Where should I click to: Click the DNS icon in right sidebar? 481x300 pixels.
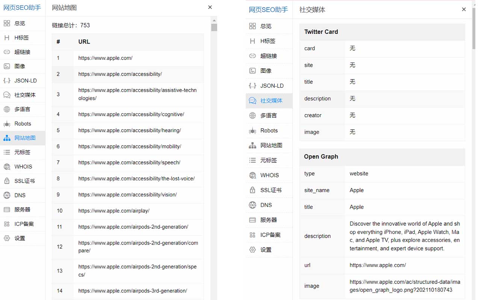click(253, 205)
